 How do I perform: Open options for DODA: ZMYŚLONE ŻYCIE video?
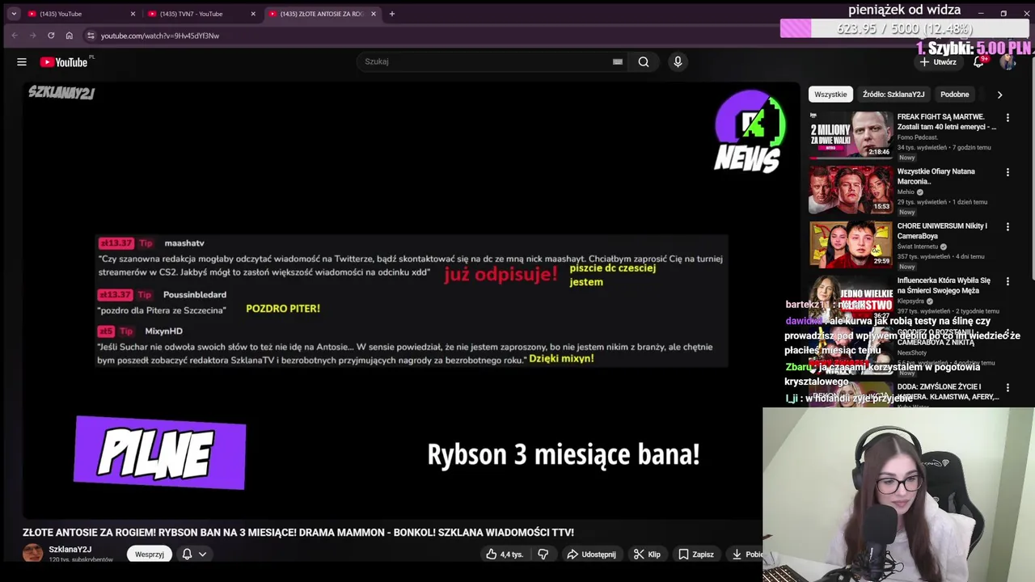(x=1008, y=388)
